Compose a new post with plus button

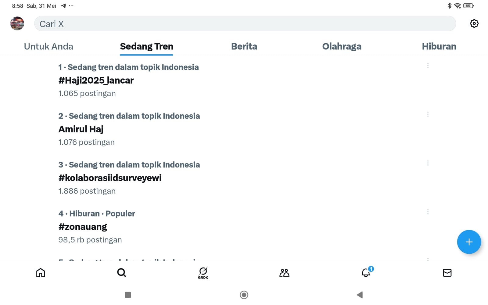coord(469,242)
